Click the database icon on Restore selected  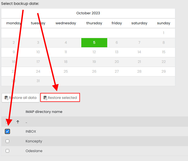click(x=45, y=98)
